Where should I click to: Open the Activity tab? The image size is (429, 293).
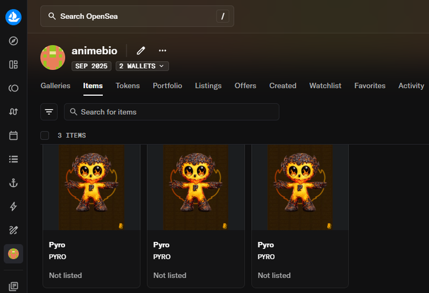tap(411, 86)
